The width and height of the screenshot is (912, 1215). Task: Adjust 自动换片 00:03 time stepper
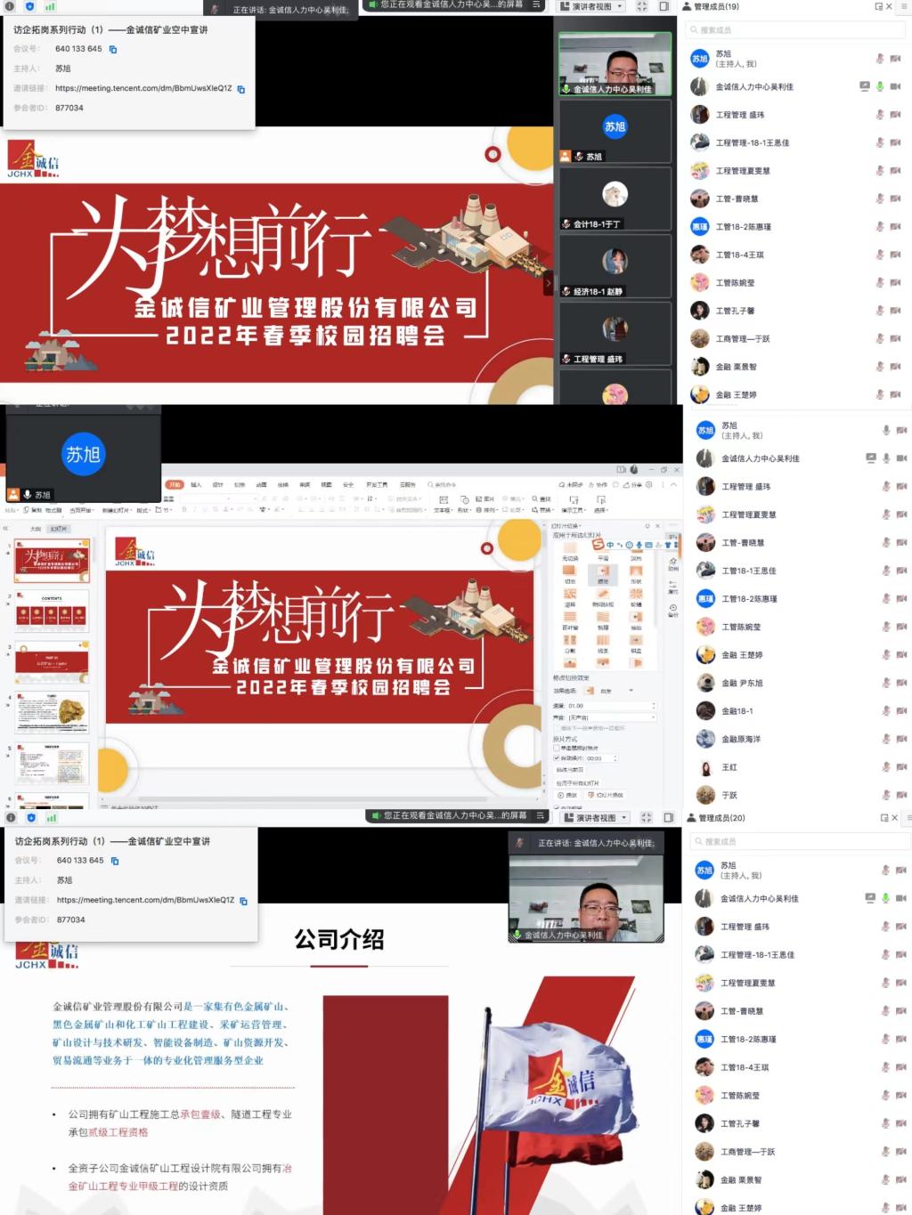click(615, 758)
